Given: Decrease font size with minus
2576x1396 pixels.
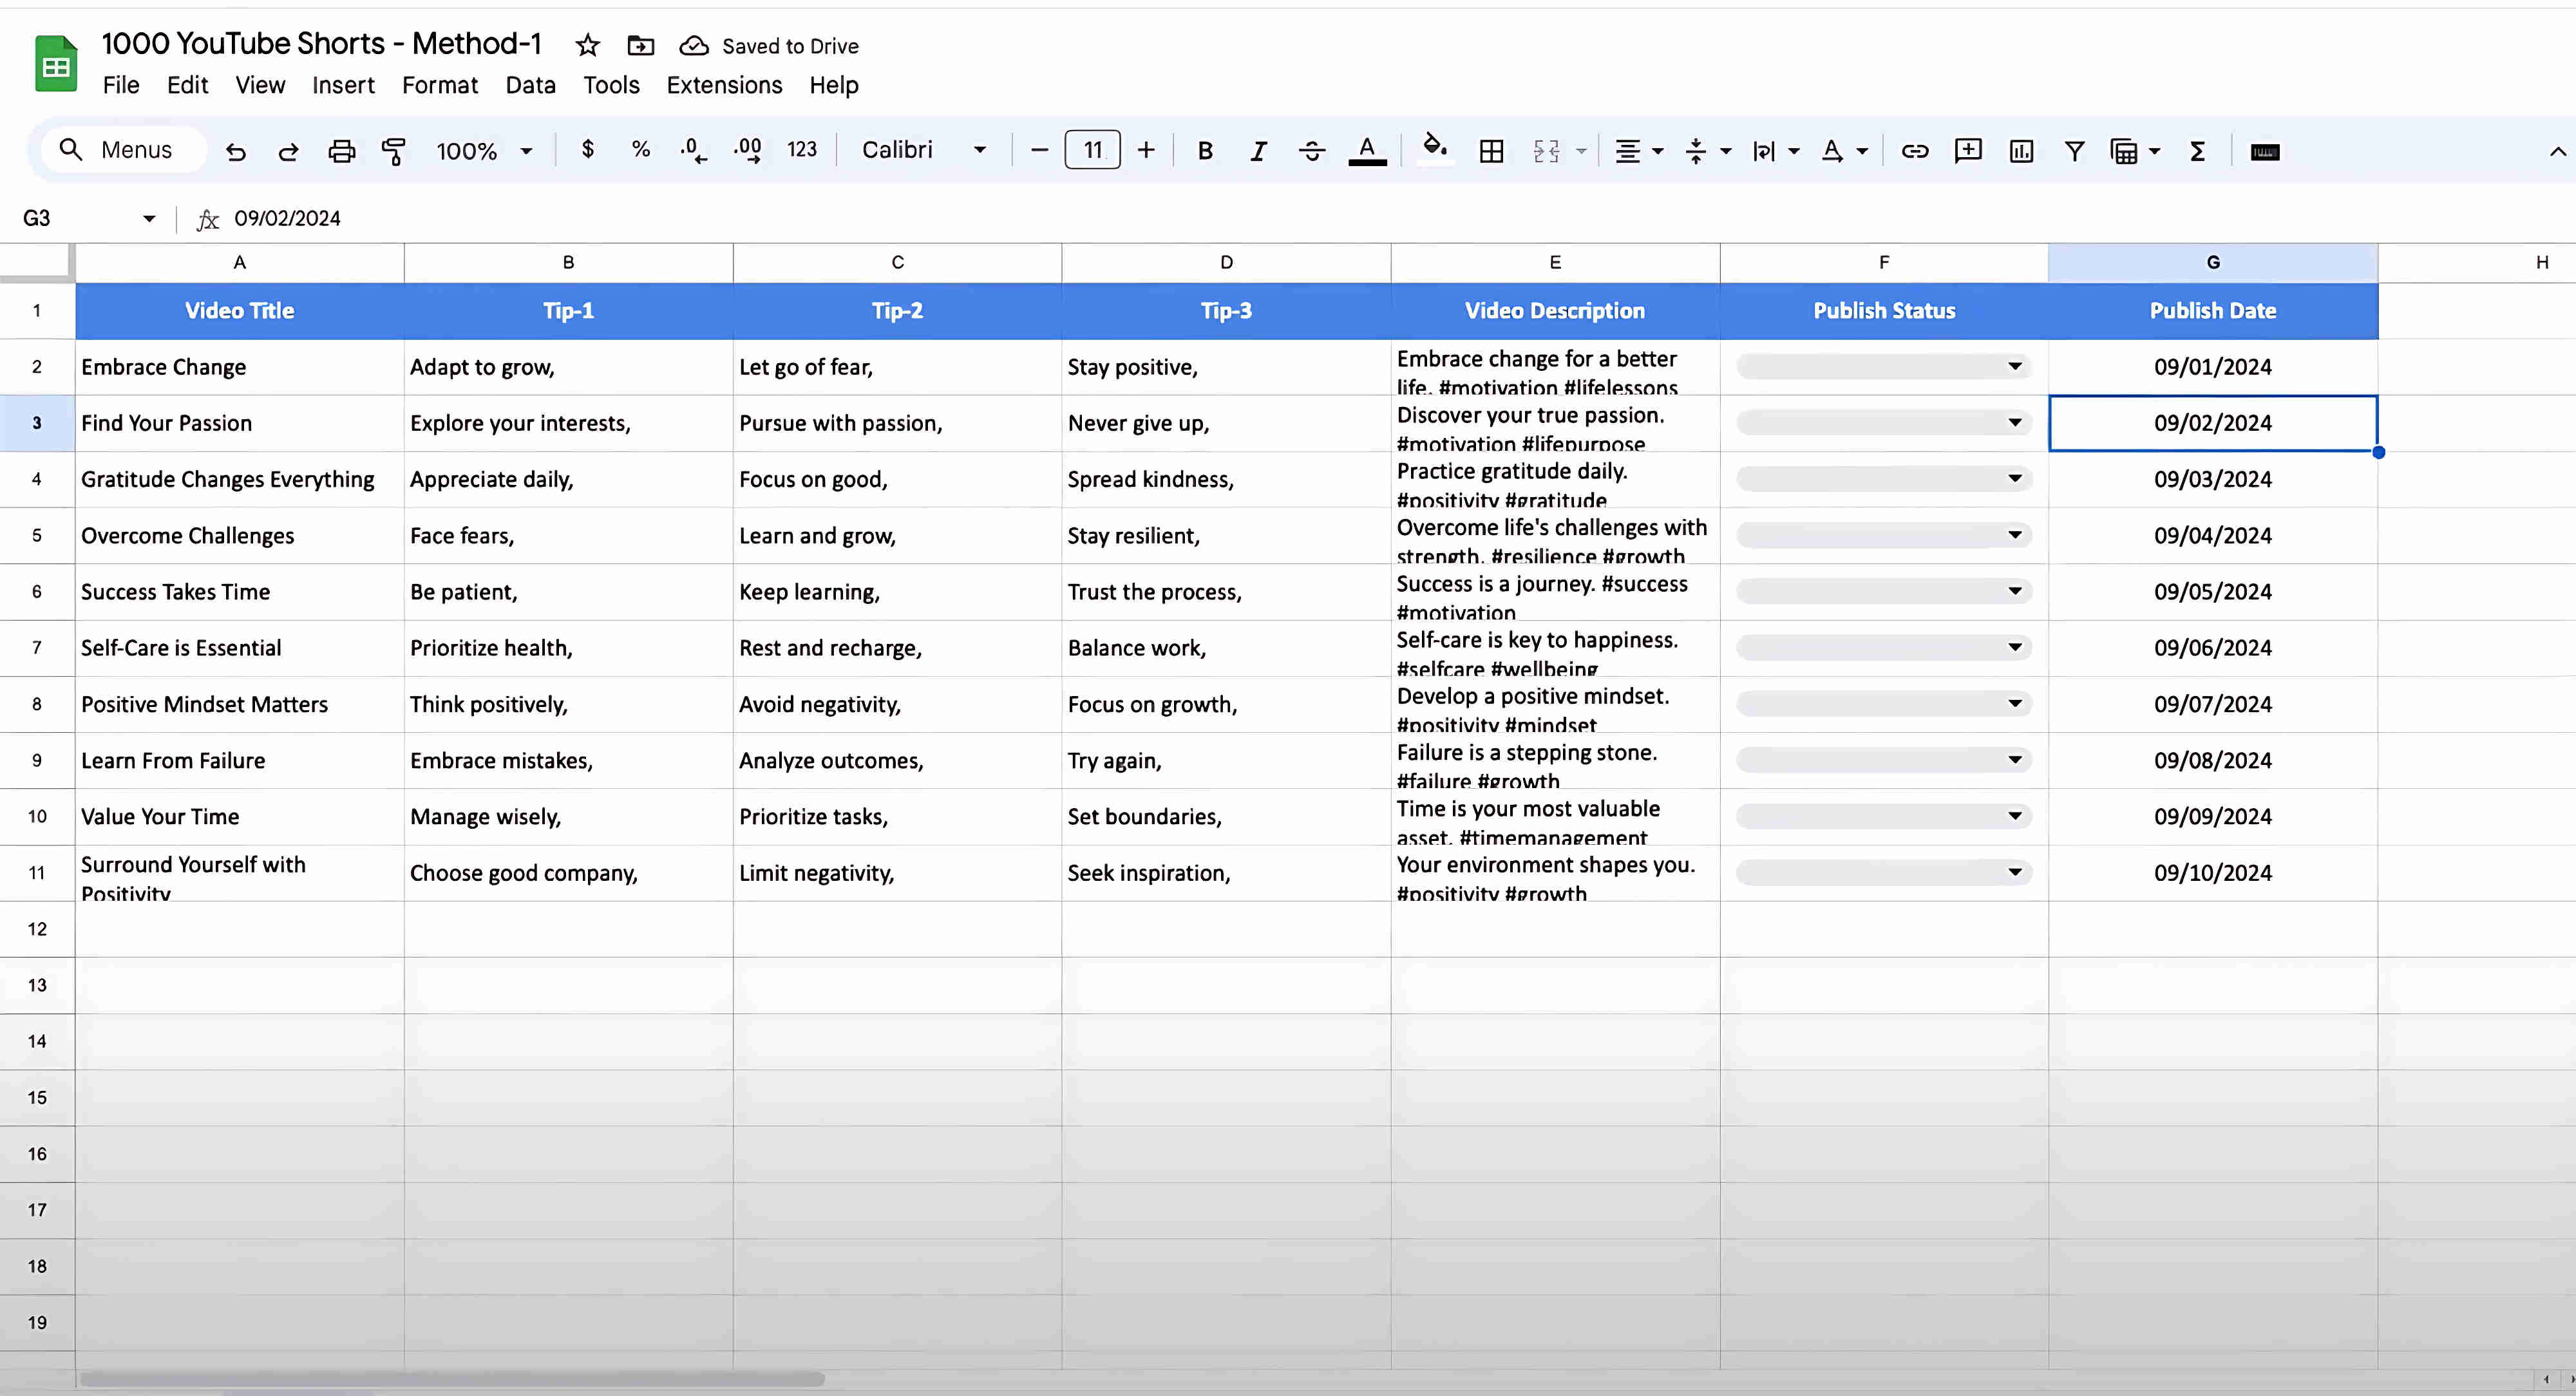Looking at the screenshot, I should [1039, 150].
